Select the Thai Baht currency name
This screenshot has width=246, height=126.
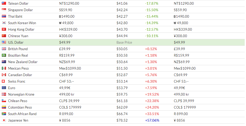[15, 16]
